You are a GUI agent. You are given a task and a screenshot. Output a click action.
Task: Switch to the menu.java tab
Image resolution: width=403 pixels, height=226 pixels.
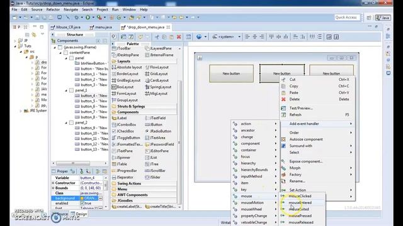pyautogui.click(x=101, y=27)
